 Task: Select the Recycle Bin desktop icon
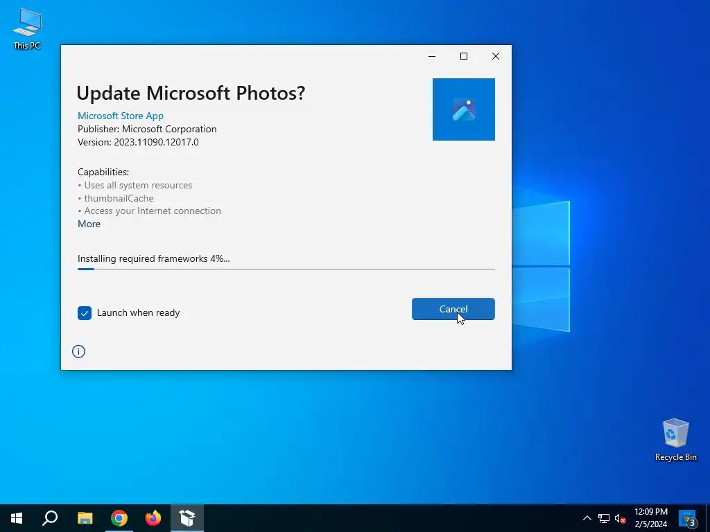tap(675, 440)
